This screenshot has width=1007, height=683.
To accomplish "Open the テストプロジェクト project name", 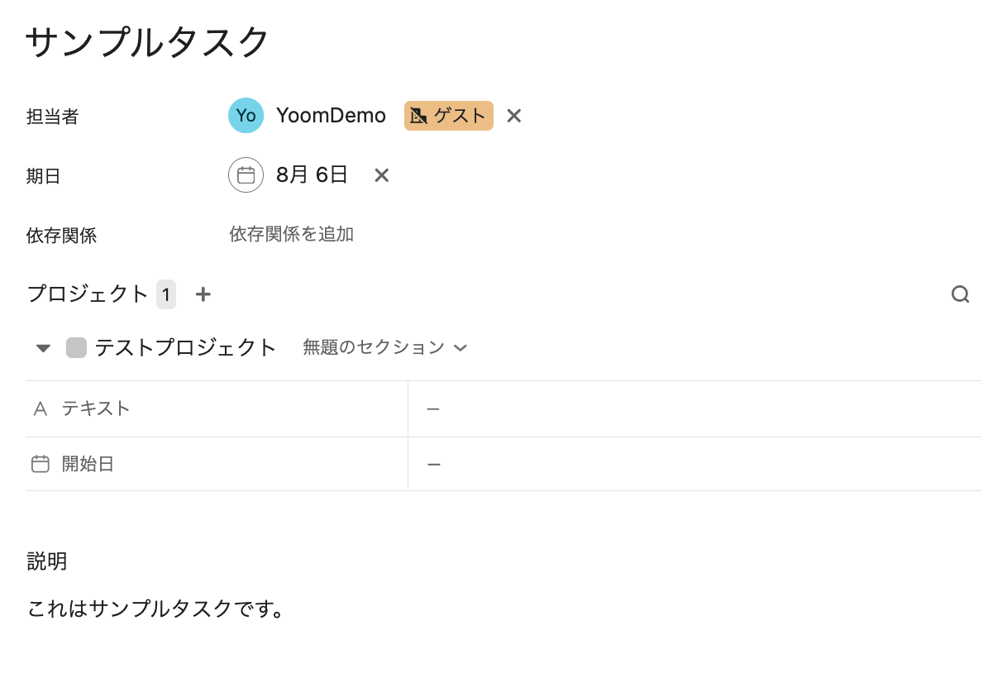I will (x=186, y=348).
